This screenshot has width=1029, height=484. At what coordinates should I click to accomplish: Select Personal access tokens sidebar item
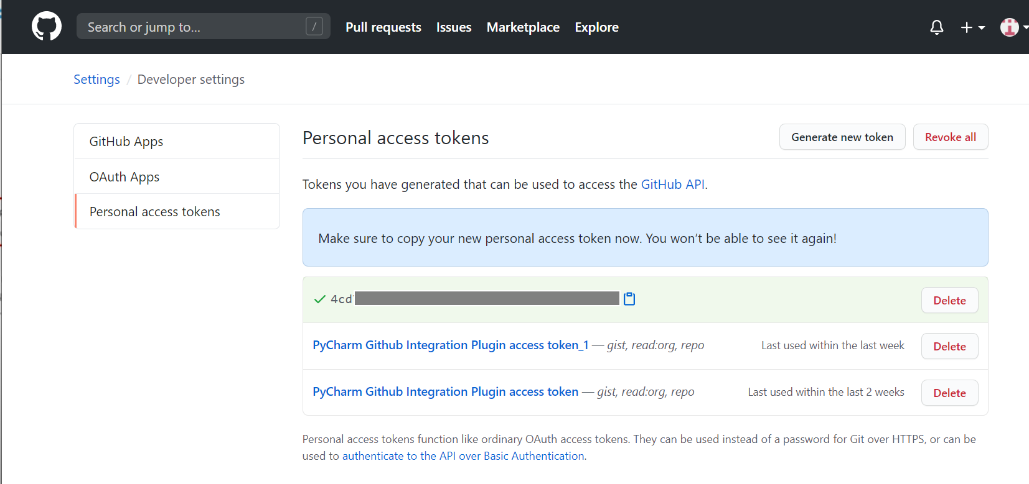(155, 212)
